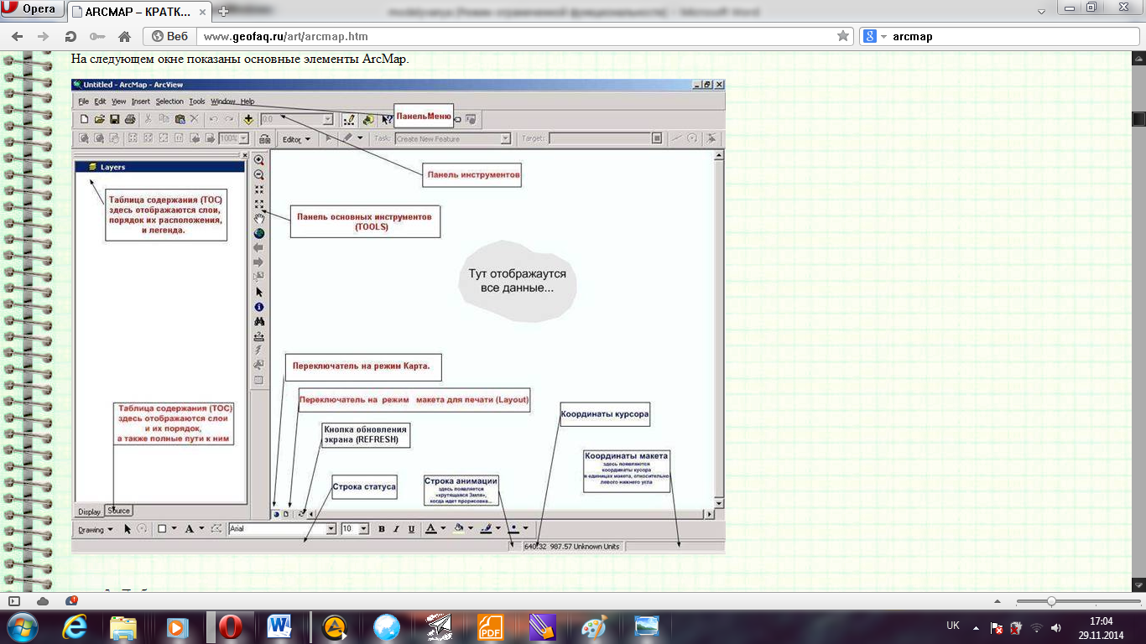Open Edit menu in ArcMap screenshot

100,101
